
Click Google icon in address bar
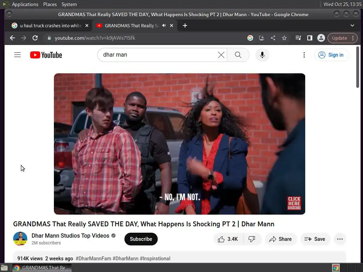point(250,38)
